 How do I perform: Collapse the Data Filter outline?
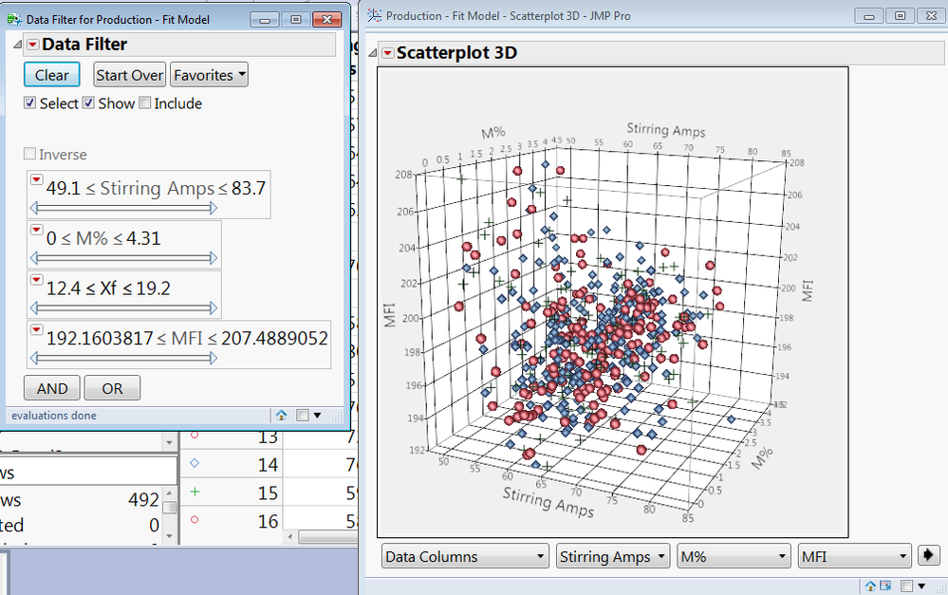[x=17, y=45]
